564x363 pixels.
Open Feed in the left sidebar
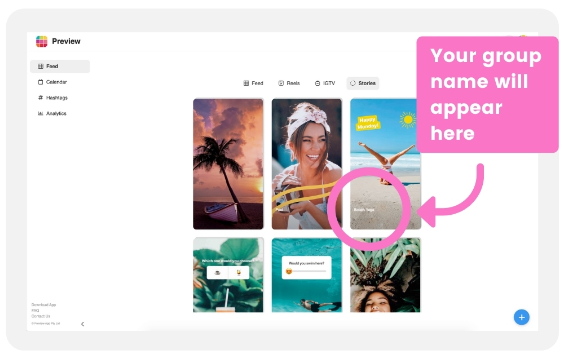click(60, 67)
